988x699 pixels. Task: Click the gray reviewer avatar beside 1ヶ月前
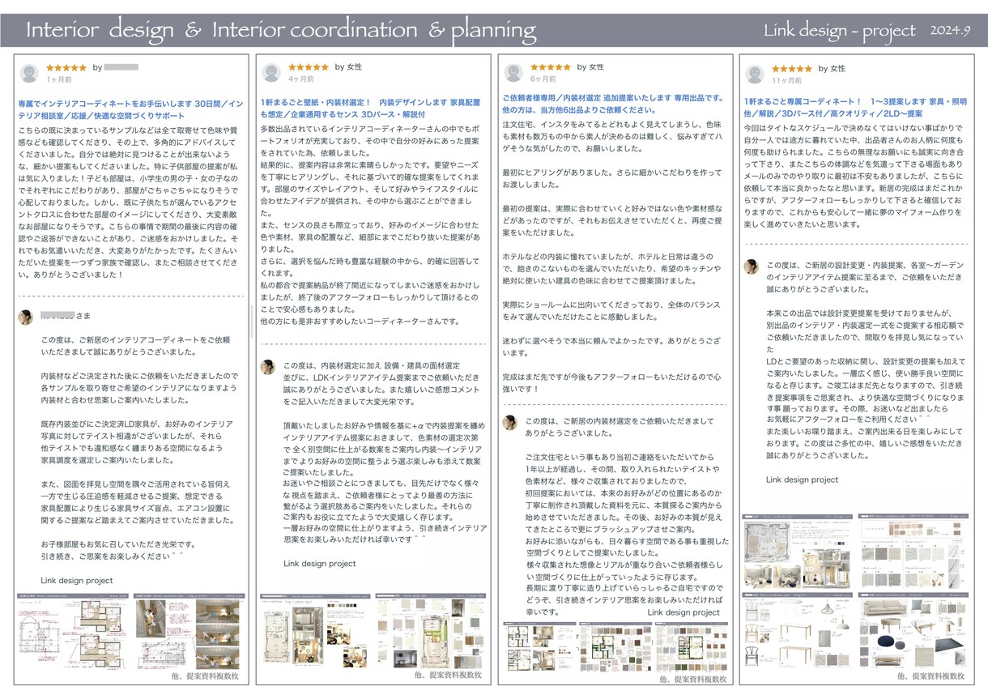(x=30, y=74)
